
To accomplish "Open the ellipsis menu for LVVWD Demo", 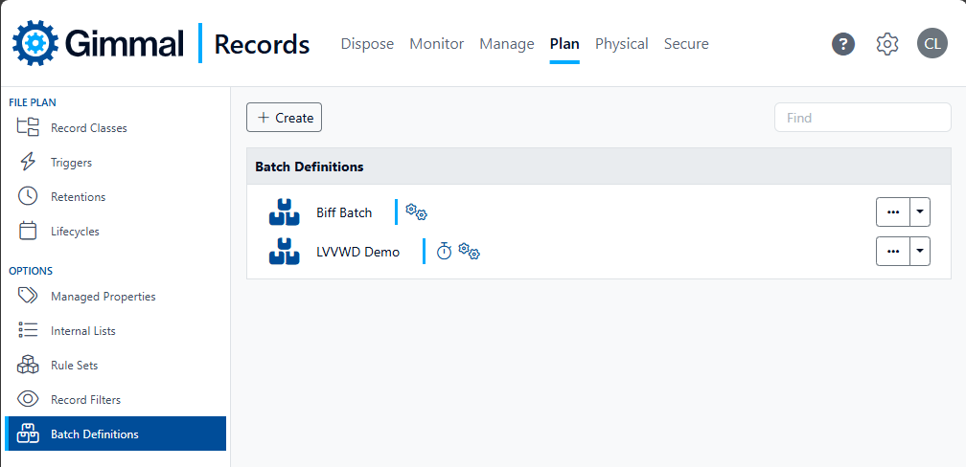I will (893, 252).
